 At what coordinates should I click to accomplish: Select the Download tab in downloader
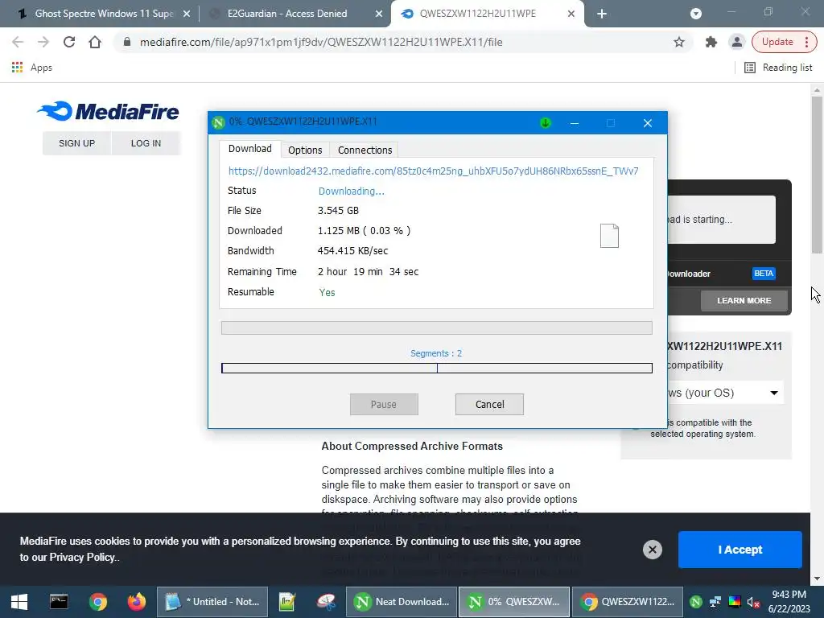[250, 149]
